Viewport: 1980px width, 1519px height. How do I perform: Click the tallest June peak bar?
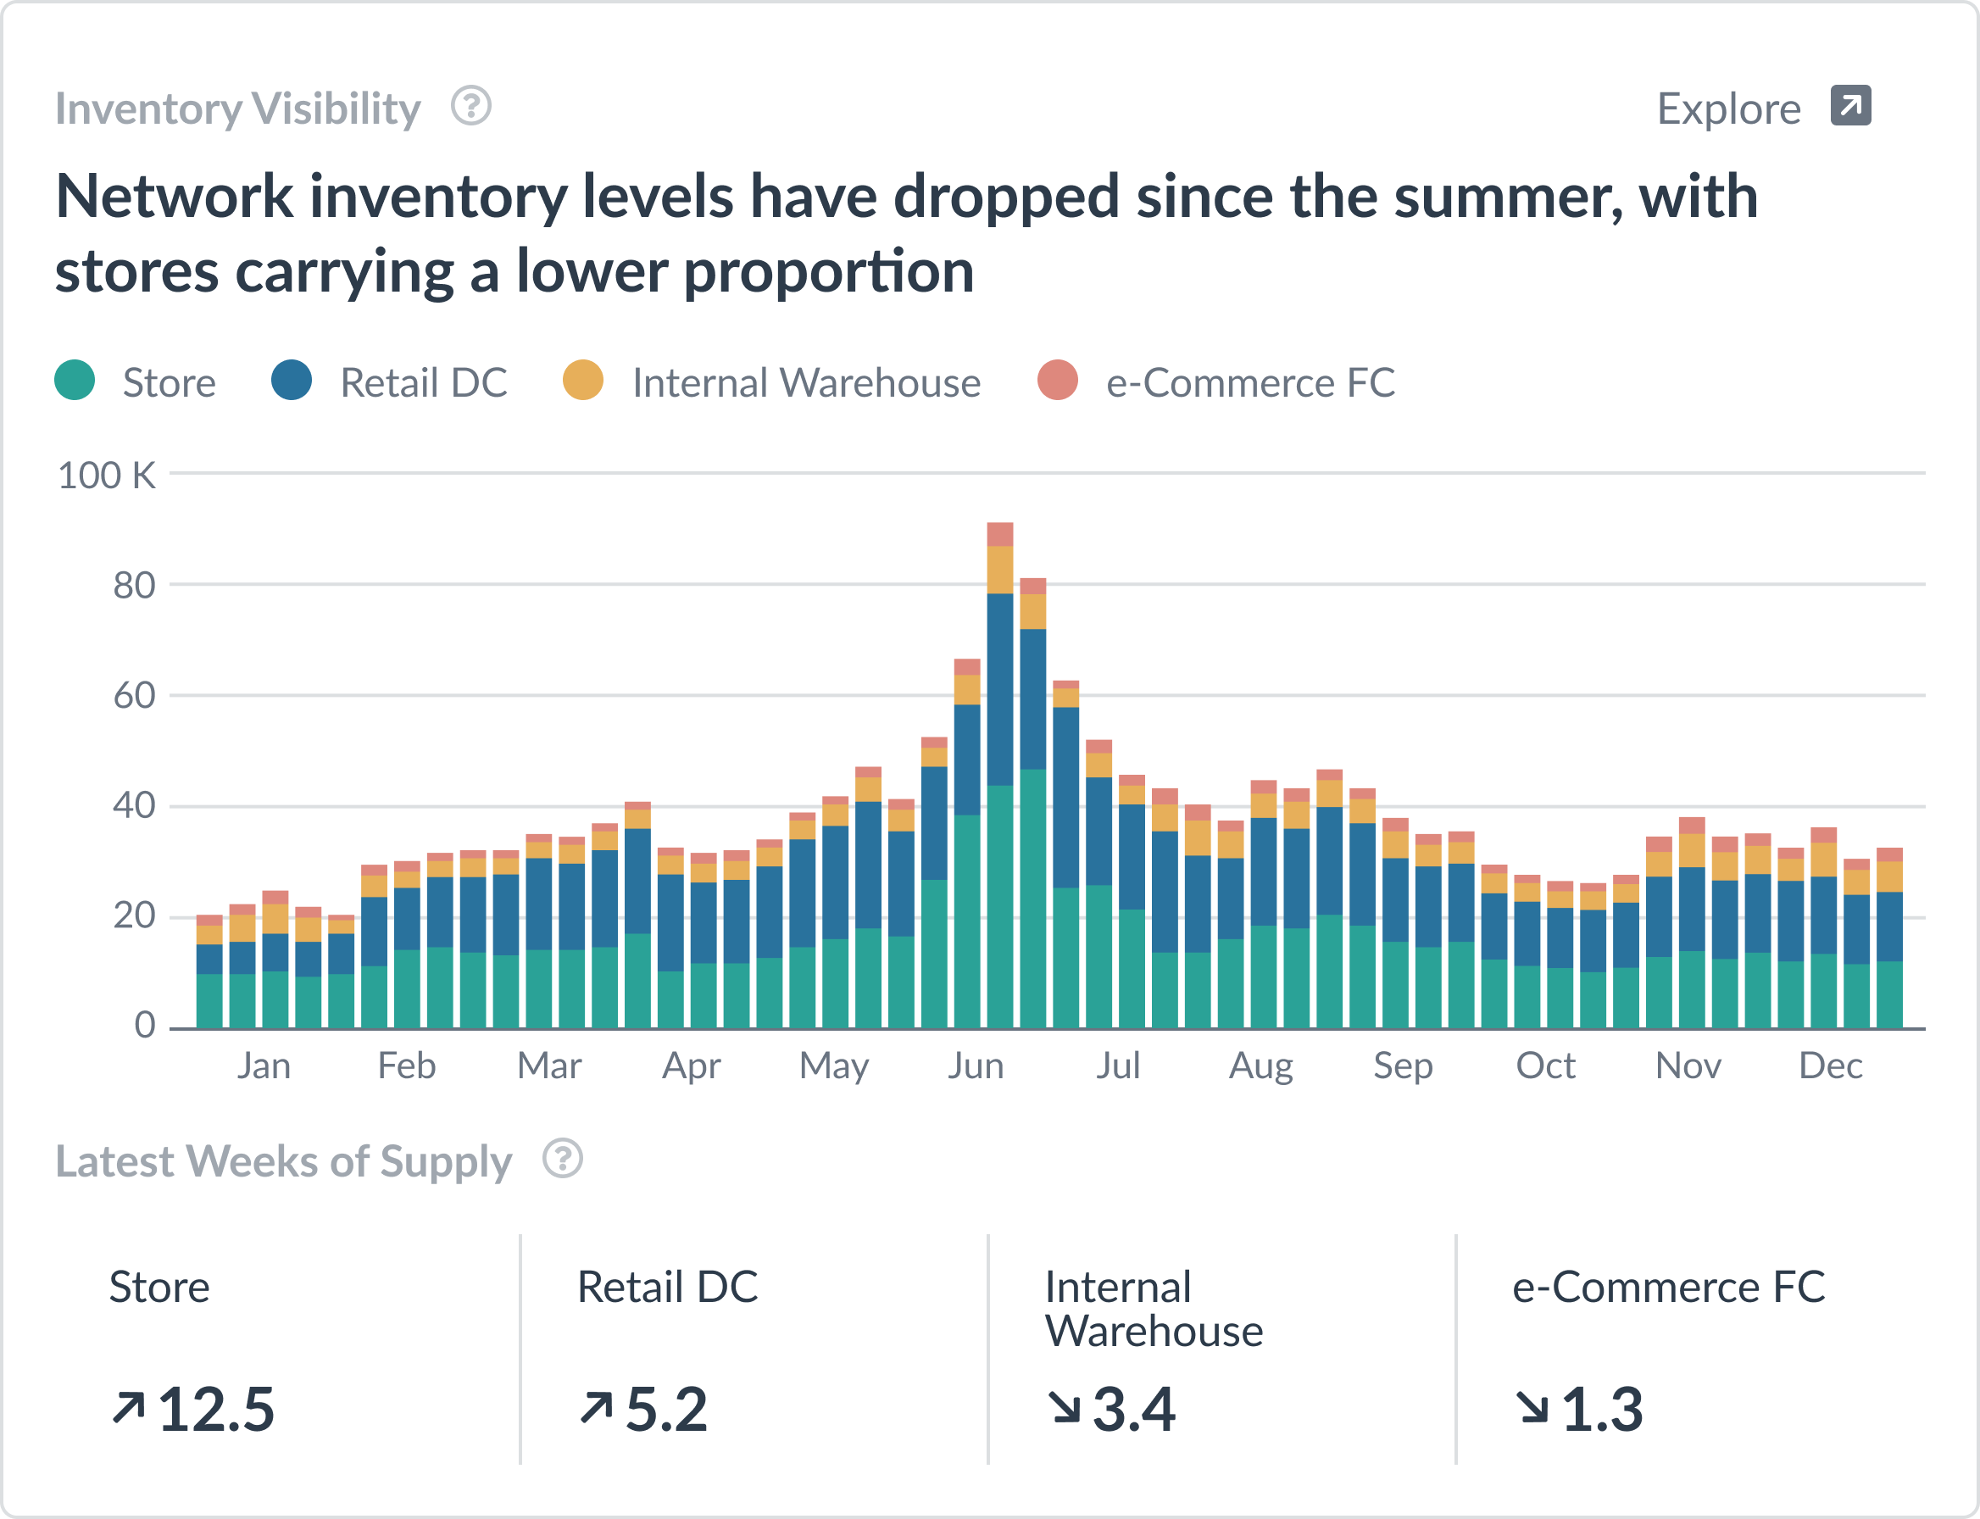click(1000, 775)
